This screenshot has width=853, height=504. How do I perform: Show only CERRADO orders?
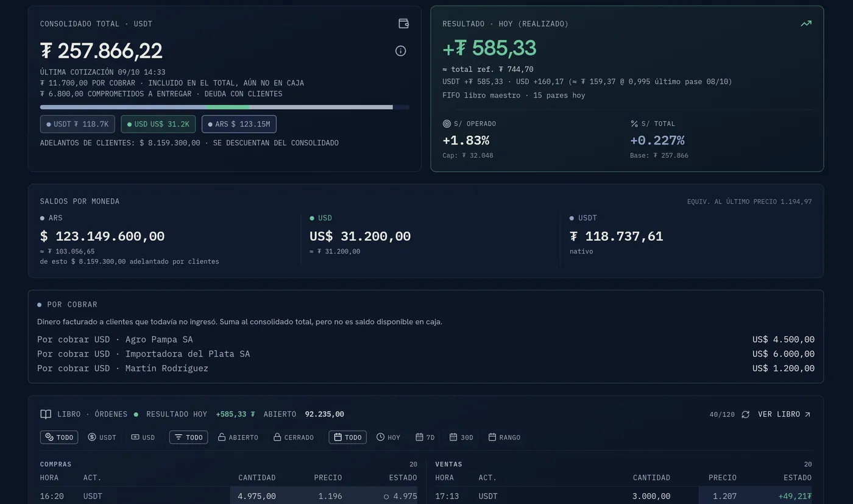point(294,438)
